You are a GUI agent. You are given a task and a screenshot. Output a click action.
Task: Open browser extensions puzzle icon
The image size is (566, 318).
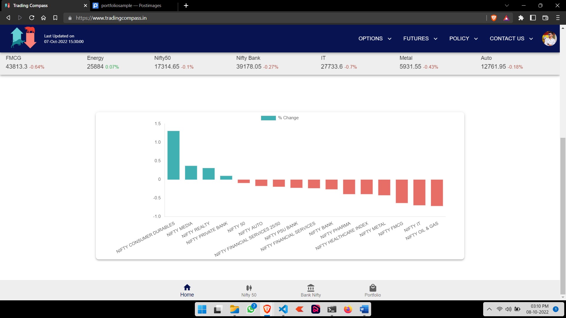click(x=521, y=18)
